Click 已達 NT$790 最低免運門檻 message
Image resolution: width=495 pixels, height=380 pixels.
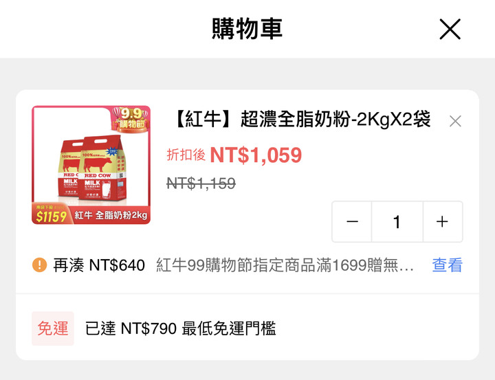click(x=181, y=328)
